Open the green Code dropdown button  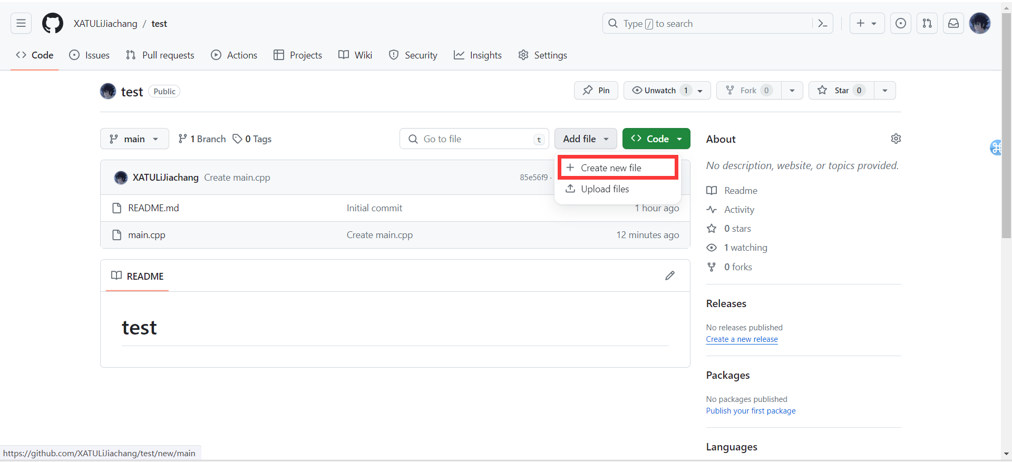coord(656,139)
